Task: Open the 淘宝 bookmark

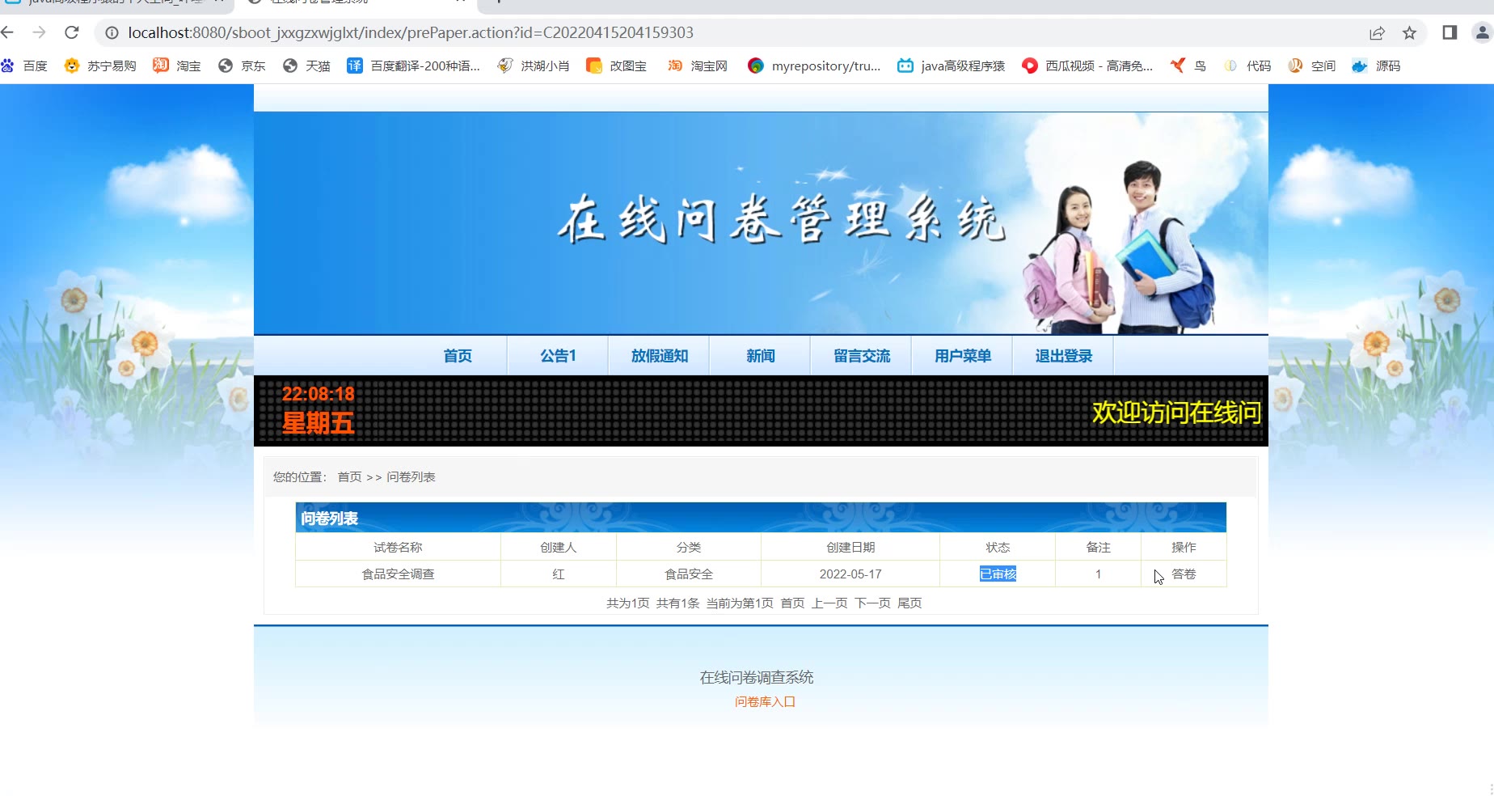Action: 177,66
